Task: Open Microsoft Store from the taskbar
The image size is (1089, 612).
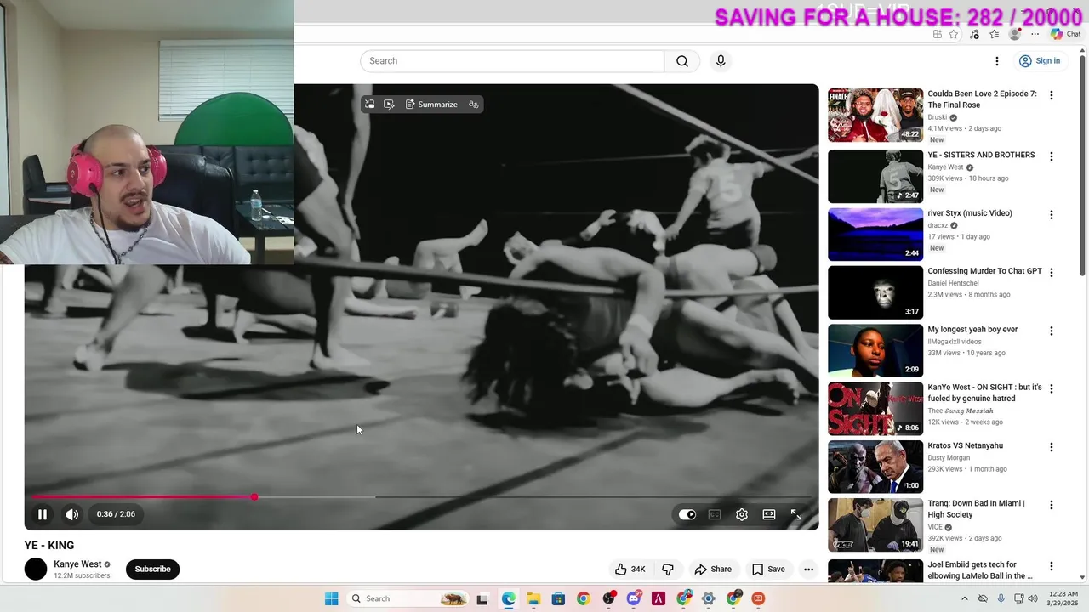Action: tap(558, 598)
